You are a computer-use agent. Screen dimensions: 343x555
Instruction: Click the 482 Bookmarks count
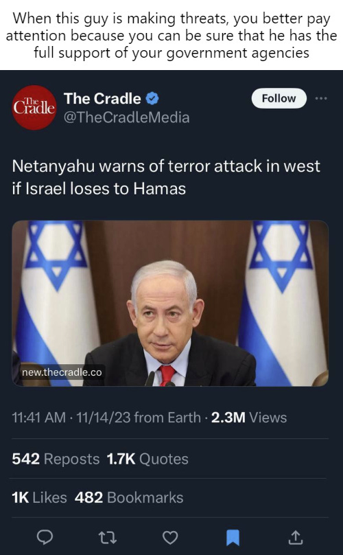pyautogui.click(x=129, y=497)
